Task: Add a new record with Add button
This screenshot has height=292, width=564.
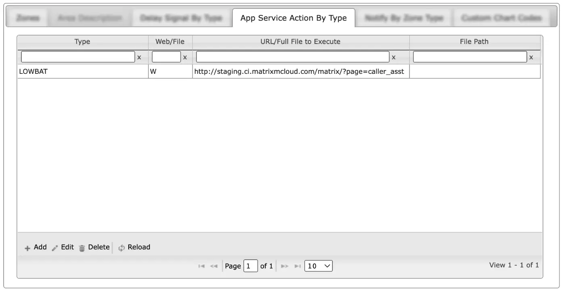Action: pos(36,247)
